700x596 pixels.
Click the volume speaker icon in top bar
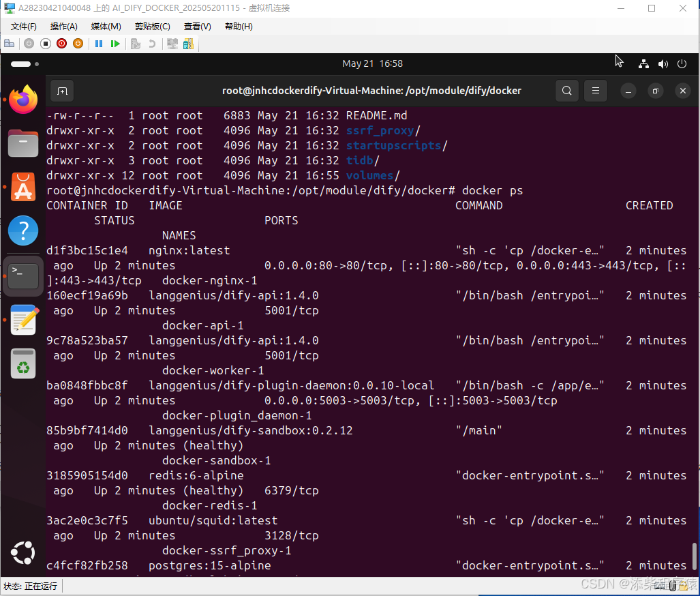point(663,64)
